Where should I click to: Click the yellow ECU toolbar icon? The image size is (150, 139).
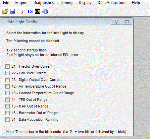[x=37, y=11]
